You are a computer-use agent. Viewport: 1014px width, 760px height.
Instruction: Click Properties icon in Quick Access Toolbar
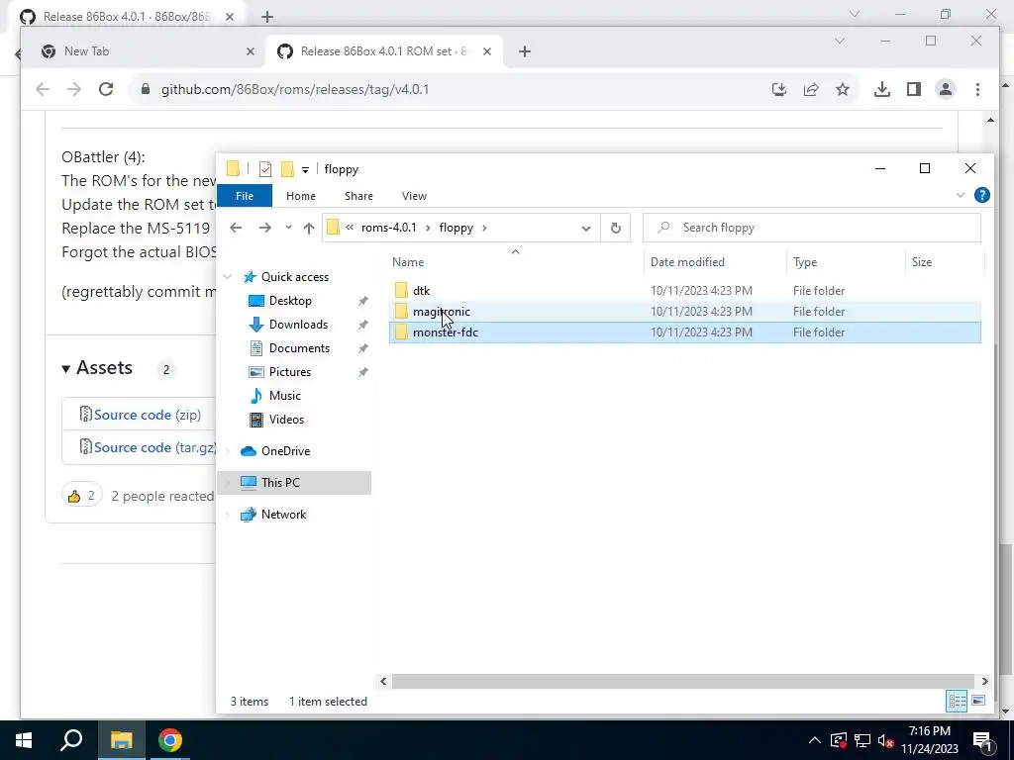(265, 169)
